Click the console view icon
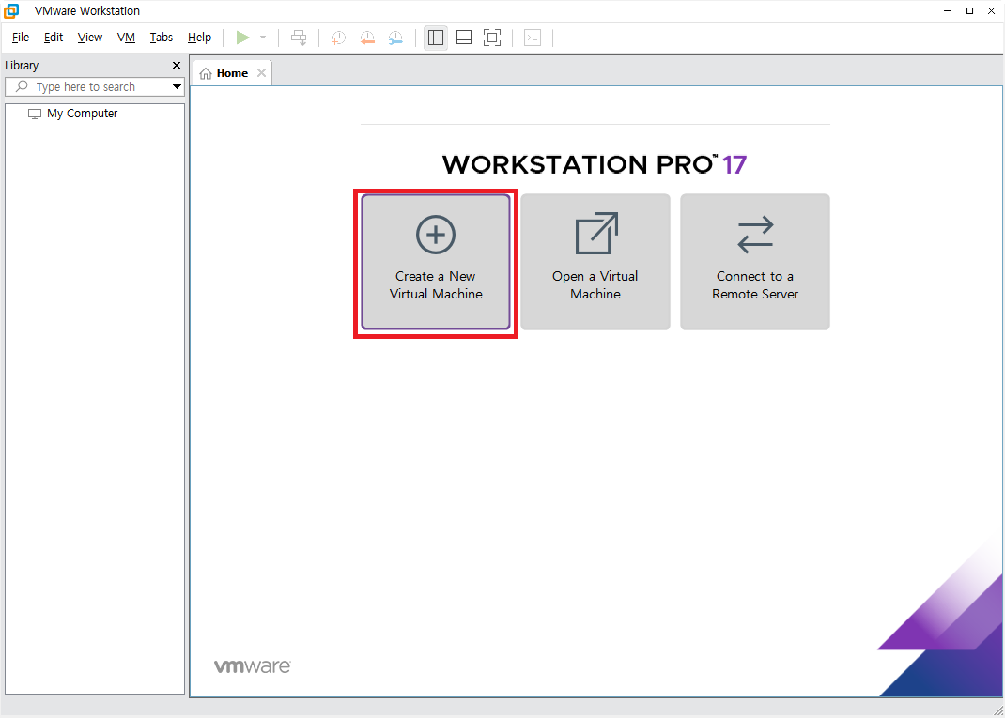The width and height of the screenshot is (1005, 718). click(x=533, y=38)
